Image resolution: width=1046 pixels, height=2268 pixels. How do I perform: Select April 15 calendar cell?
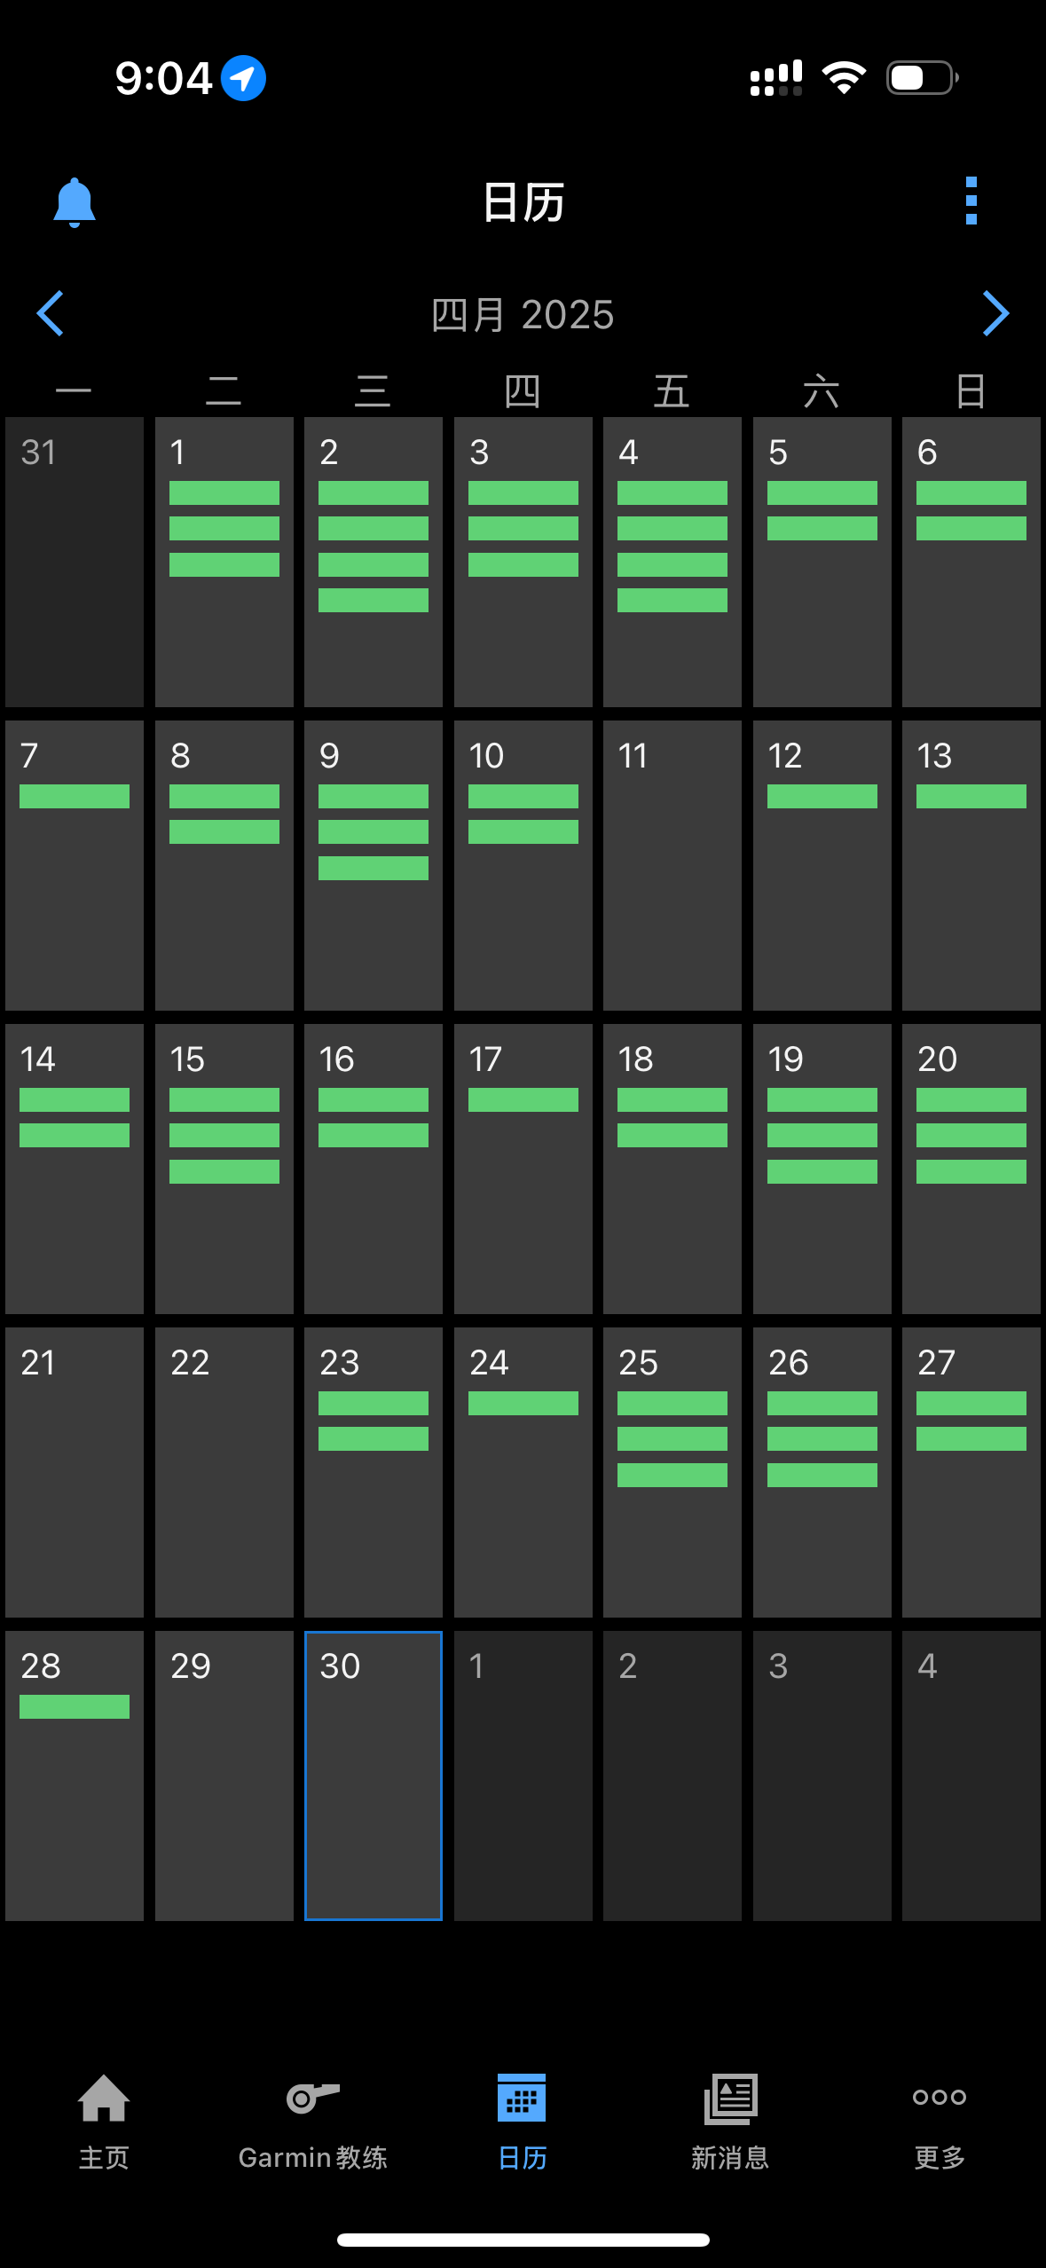pyautogui.click(x=224, y=1169)
